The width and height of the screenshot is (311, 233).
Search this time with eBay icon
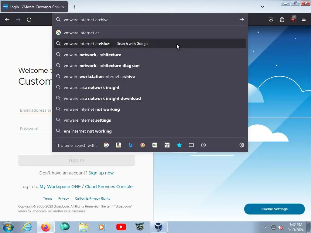155,145
